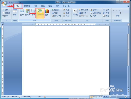The image size is (131, 99).
Task: Open the 页脚 footer dropdown
Action: point(67,13)
